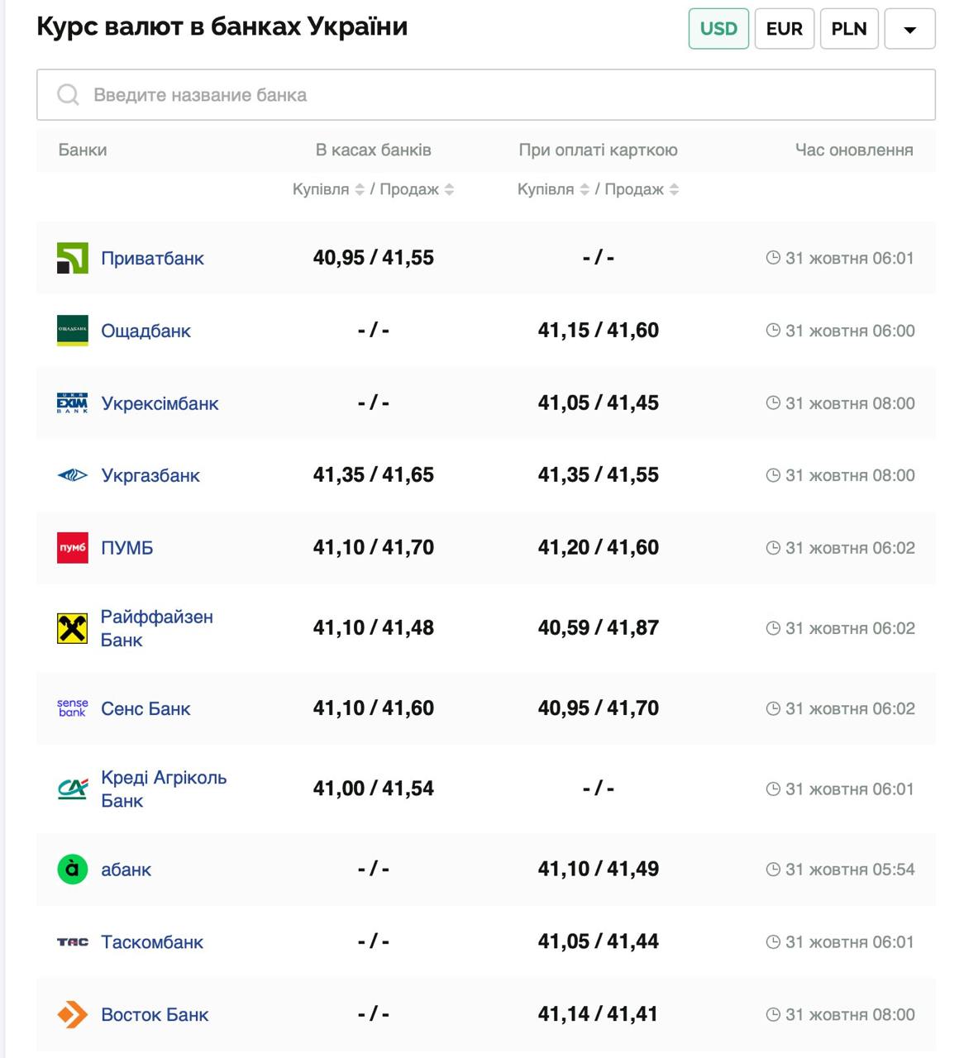This screenshot has height=1058, width=964.
Task: Focus the bank name search field
Action: pyautogui.click(x=485, y=95)
